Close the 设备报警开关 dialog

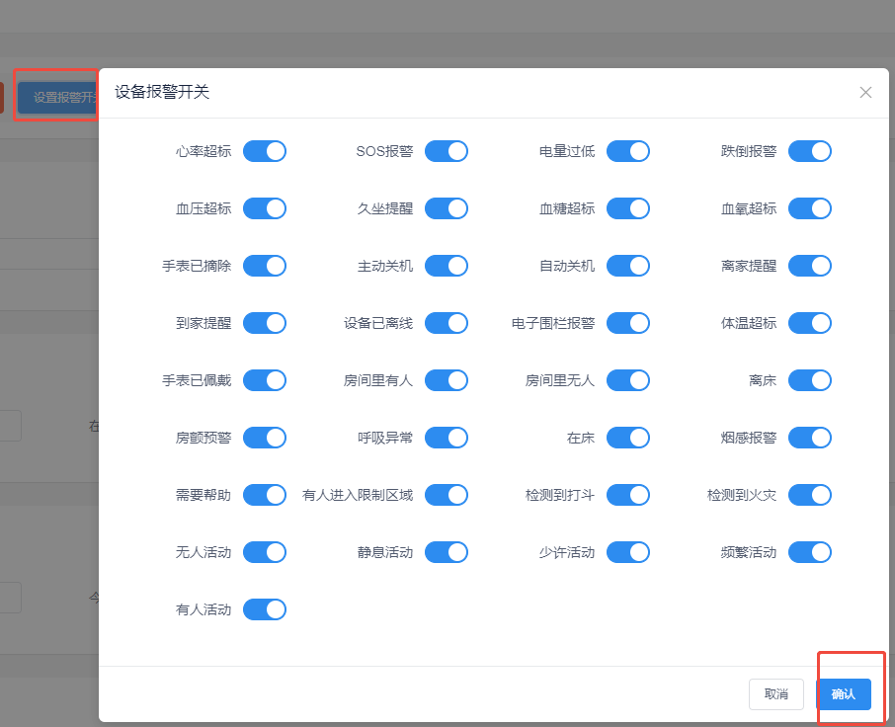pyautogui.click(x=865, y=93)
